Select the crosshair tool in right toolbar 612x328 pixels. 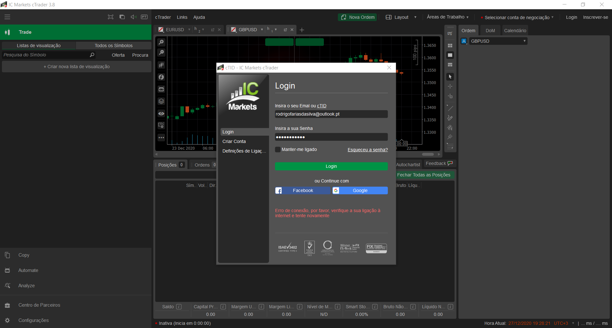point(450,86)
